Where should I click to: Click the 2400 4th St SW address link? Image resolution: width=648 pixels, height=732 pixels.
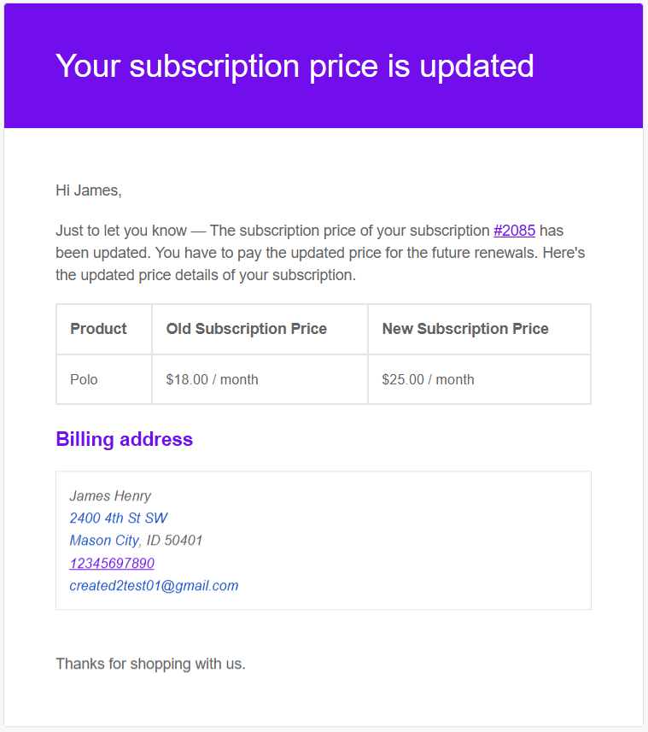point(118,518)
